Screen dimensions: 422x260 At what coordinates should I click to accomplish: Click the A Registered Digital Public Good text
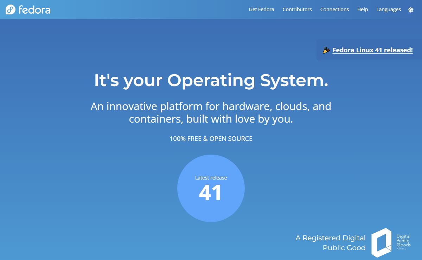coord(330,243)
